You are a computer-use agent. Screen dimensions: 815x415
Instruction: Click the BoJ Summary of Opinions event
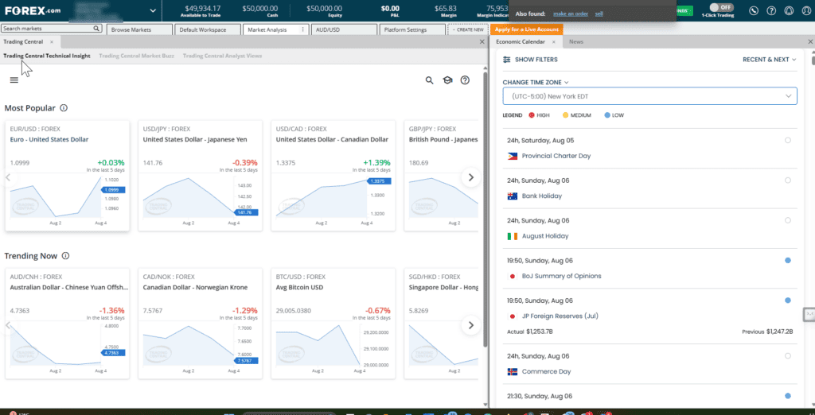(x=561, y=277)
